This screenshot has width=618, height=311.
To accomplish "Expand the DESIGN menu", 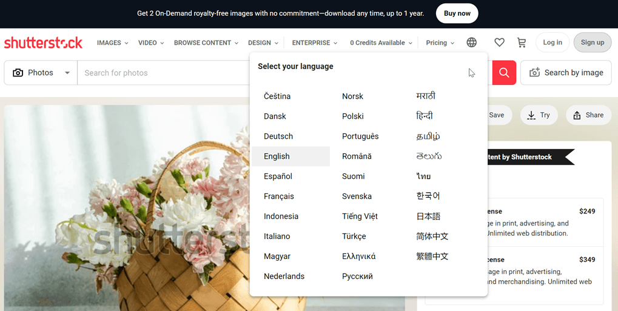I will coord(263,42).
